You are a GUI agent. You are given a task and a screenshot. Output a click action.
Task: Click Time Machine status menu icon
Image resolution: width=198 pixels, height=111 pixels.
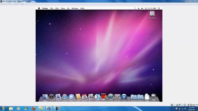tap(135, 8)
